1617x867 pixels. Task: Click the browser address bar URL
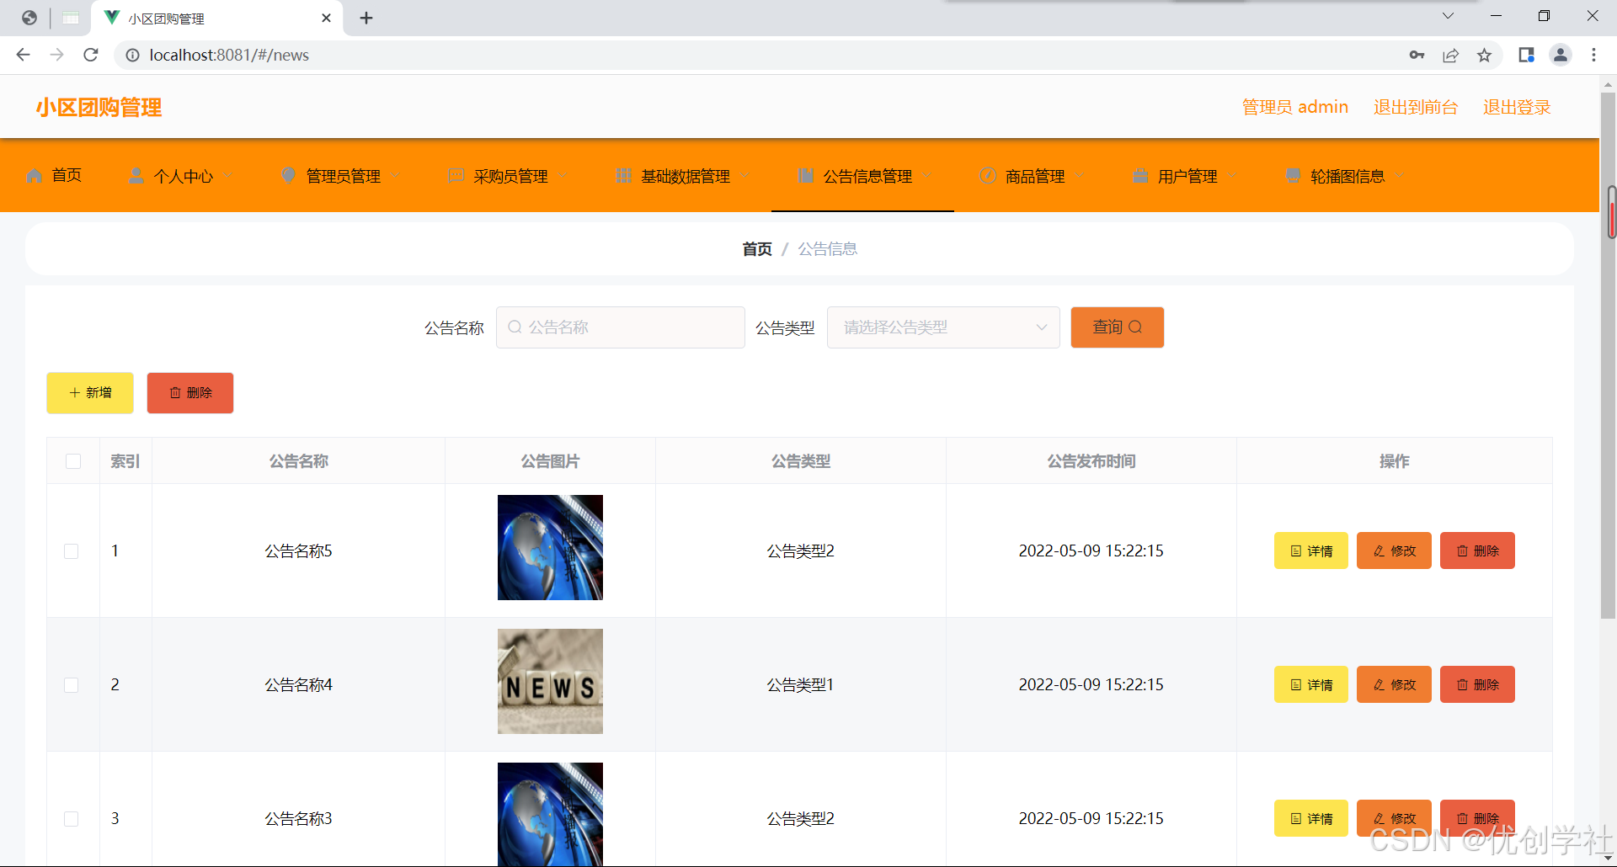229,55
